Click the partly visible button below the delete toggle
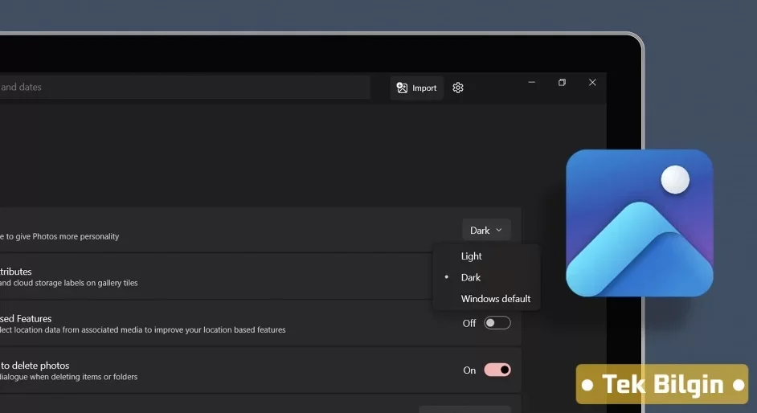 click(x=464, y=408)
